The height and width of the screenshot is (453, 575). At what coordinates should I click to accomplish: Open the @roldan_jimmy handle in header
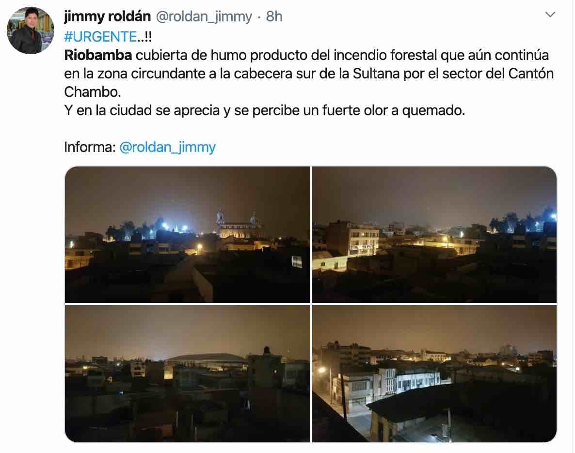click(204, 16)
